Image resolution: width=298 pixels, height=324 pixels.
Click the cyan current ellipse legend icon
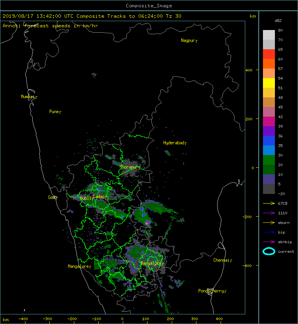pos(269,251)
